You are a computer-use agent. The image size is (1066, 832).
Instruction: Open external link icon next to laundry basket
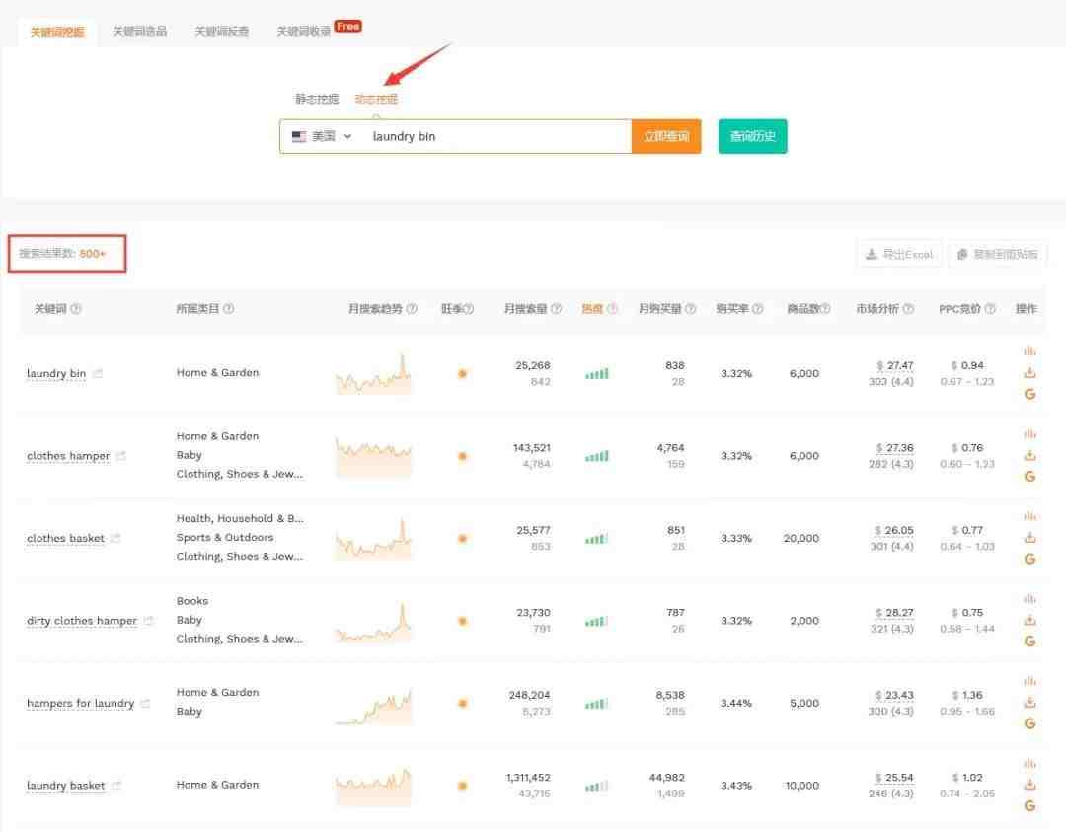click(x=116, y=786)
